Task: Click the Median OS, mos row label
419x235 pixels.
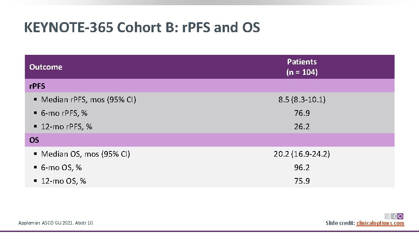Action: 86,154
